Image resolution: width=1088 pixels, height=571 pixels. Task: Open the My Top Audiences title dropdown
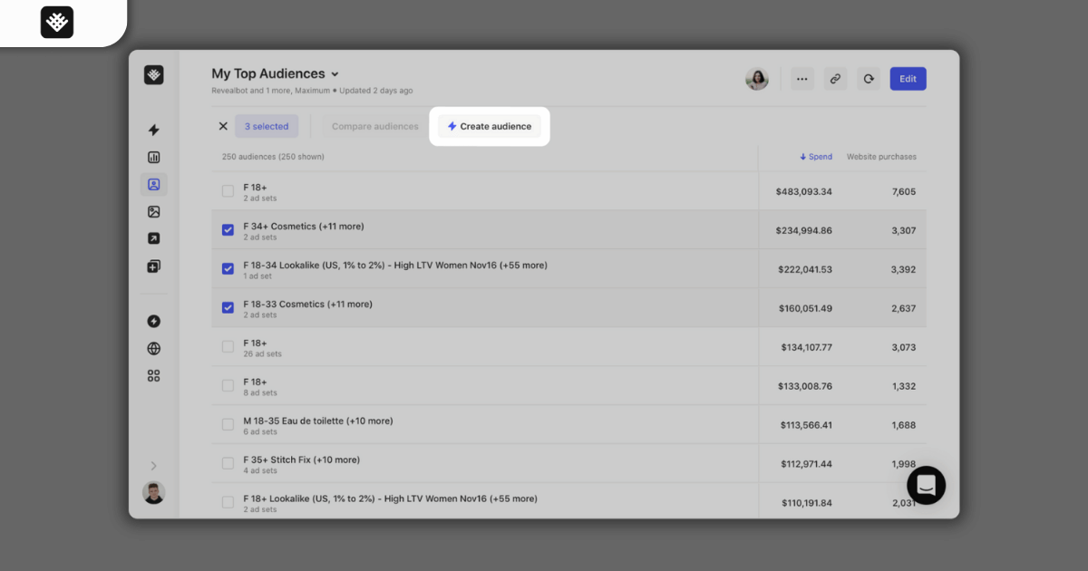pyautogui.click(x=275, y=74)
